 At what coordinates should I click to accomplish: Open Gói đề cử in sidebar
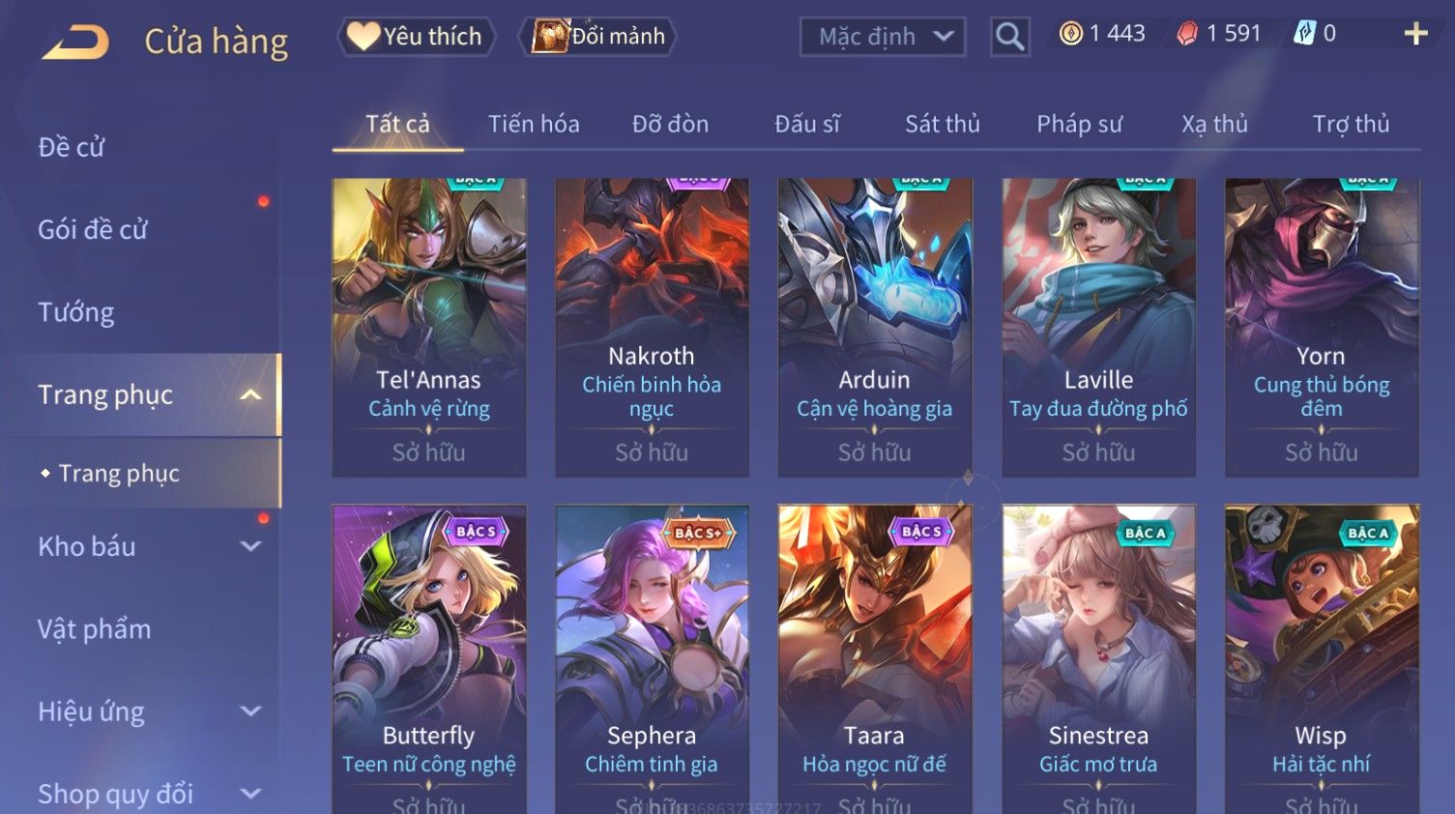click(93, 230)
